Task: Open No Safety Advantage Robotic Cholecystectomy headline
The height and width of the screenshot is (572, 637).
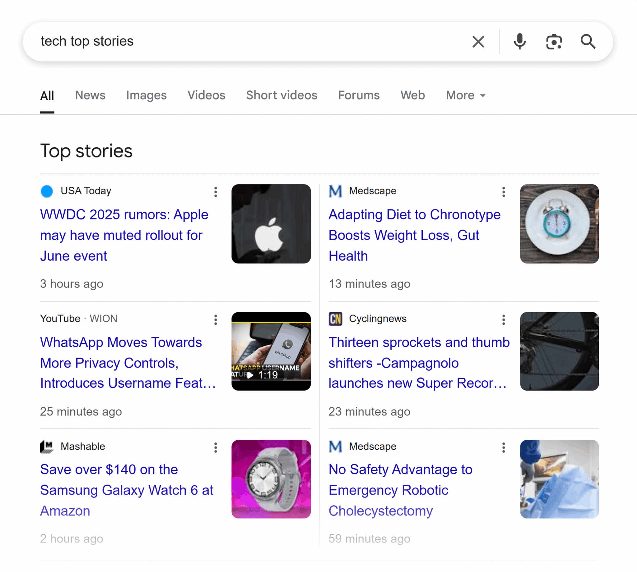Action: 400,490
